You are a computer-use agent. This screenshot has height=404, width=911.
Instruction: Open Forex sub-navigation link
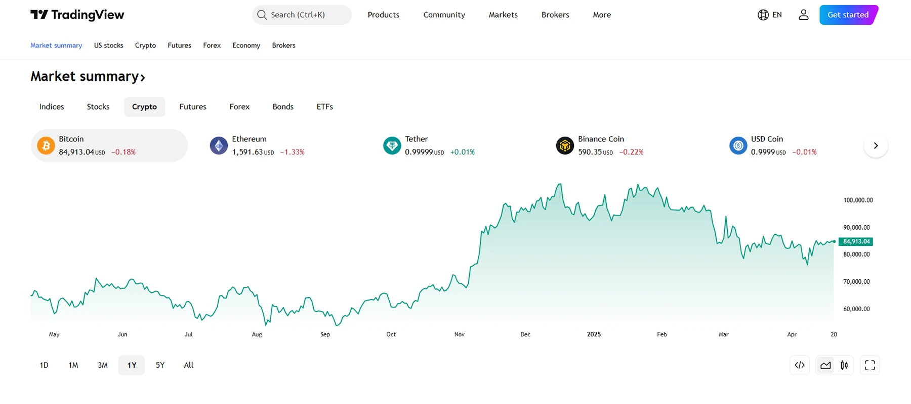pos(212,45)
